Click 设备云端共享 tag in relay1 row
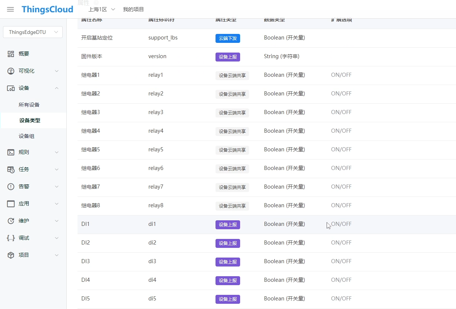The height and width of the screenshot is (309, 456). (232, 75)
